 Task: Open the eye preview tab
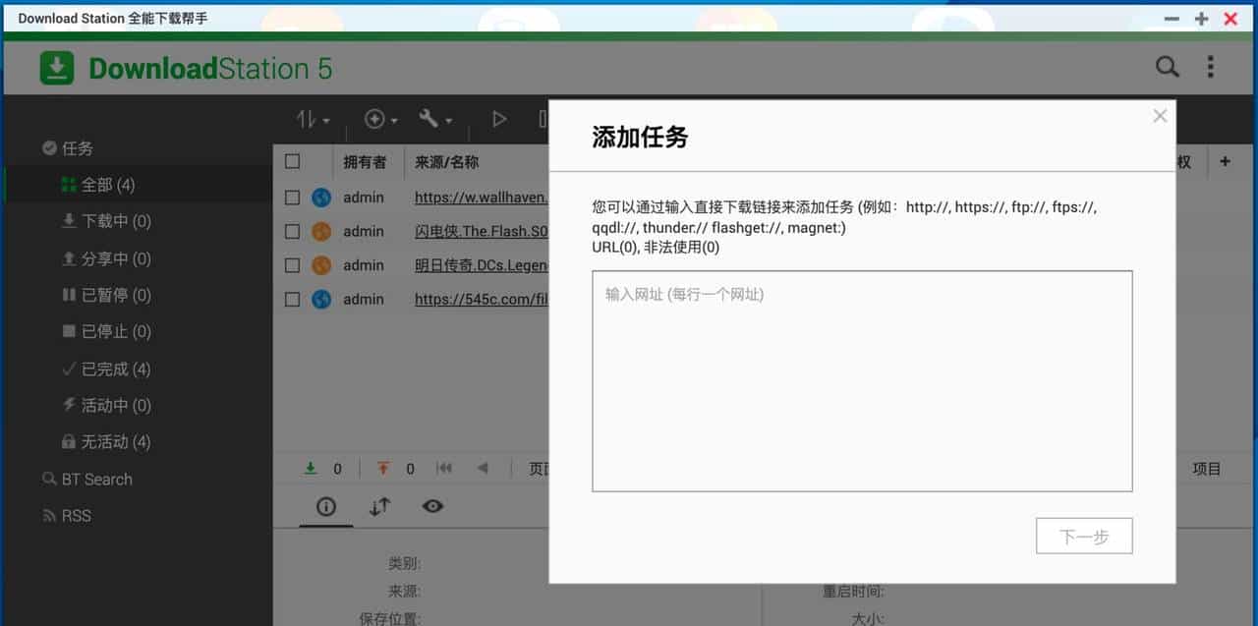[432, 506]
